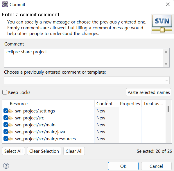Click the Resource column header
The height and width of the screenshot is (171, 174).
(51, 104)
